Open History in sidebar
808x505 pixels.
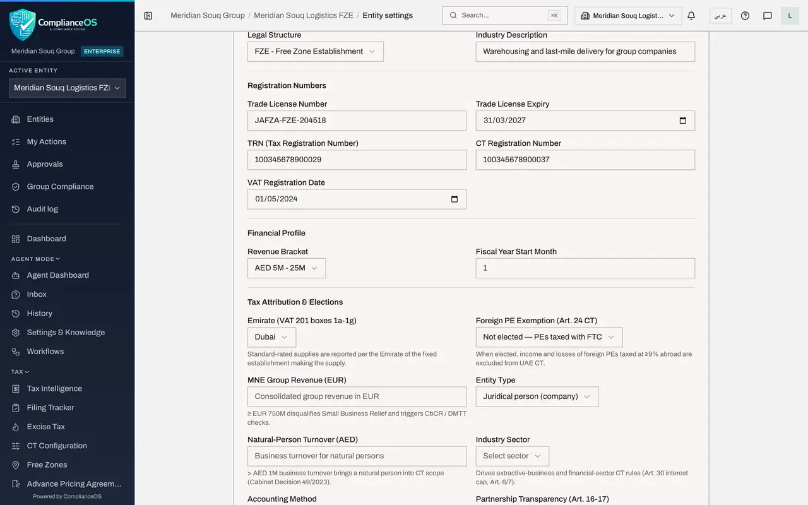40,314
